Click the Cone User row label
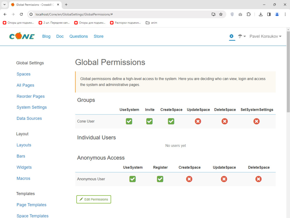 coord(86,121)
